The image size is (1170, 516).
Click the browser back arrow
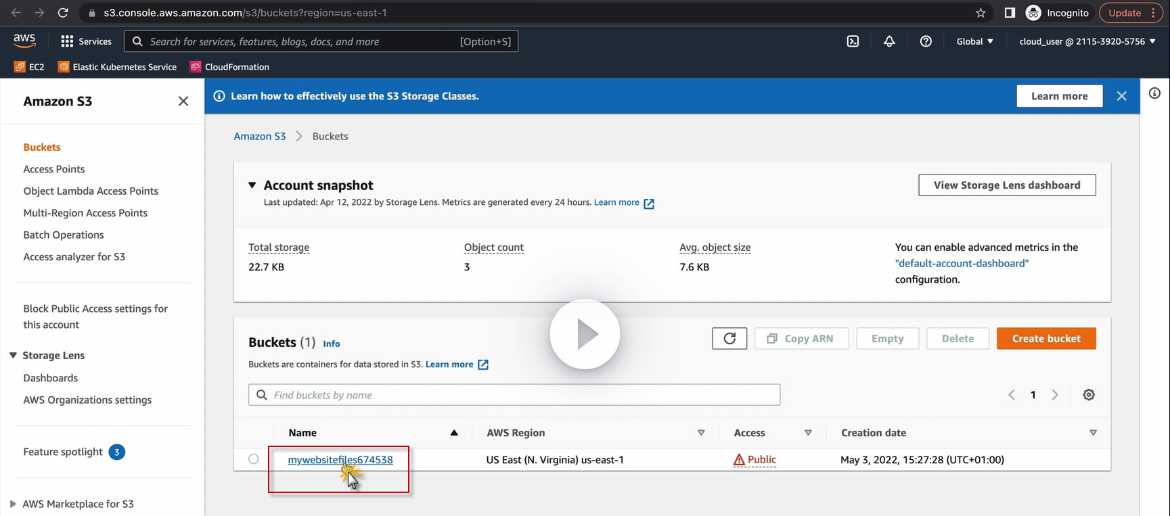pos(16,13)
